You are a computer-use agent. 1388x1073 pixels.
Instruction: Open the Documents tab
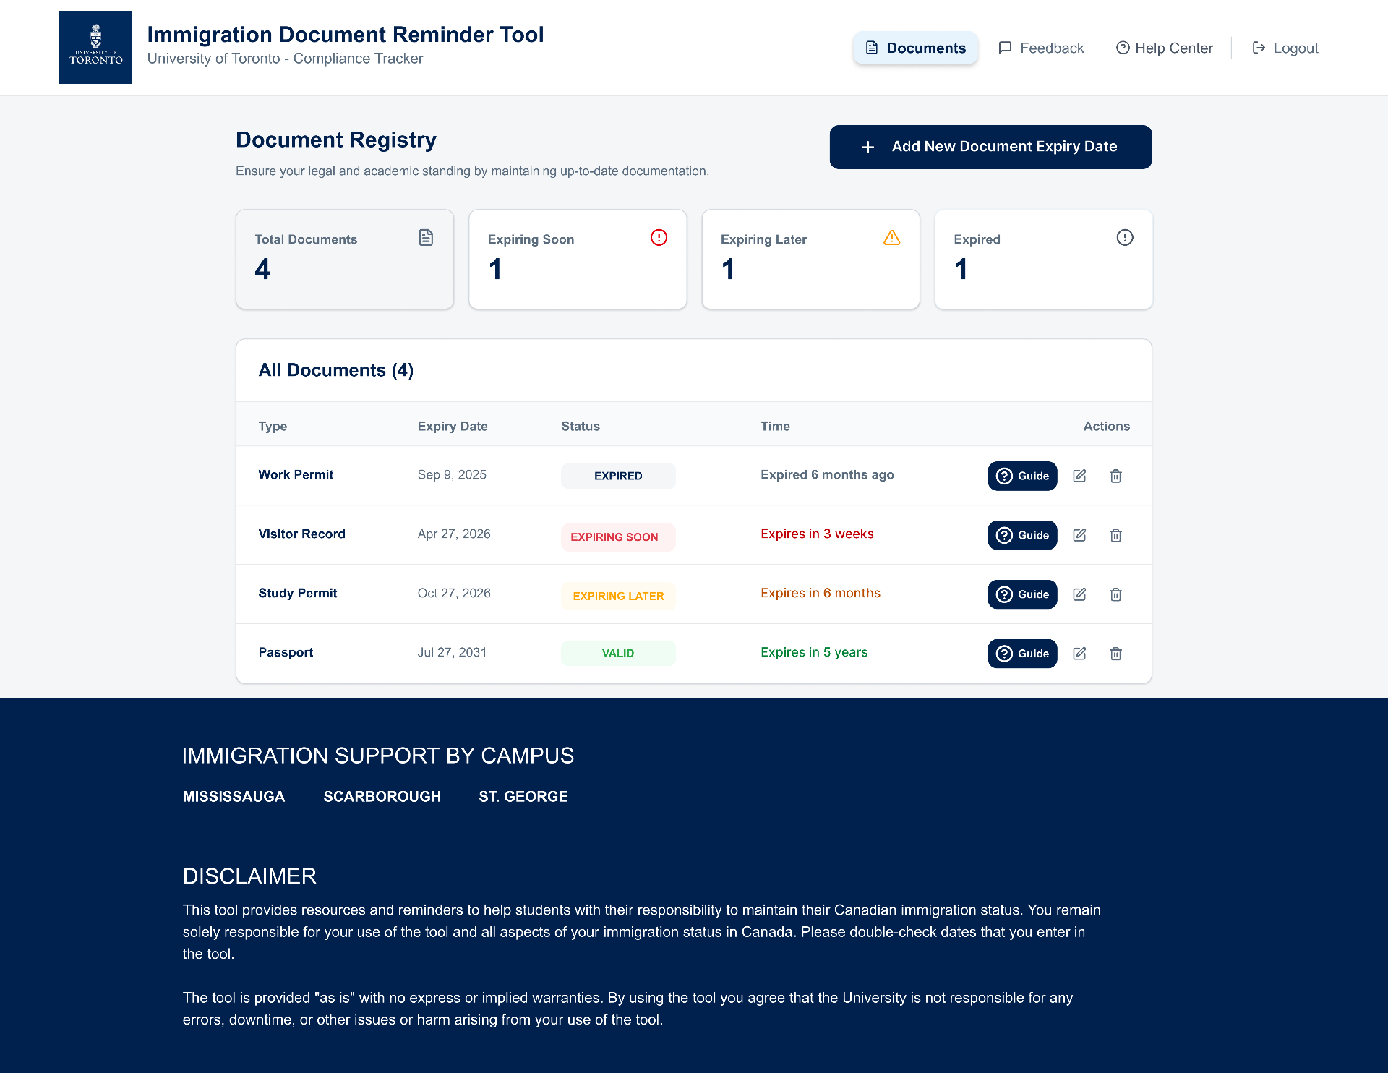point(915,48)
